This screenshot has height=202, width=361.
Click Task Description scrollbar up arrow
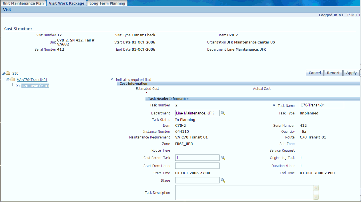pyautogui.click(x=316, y=188)
